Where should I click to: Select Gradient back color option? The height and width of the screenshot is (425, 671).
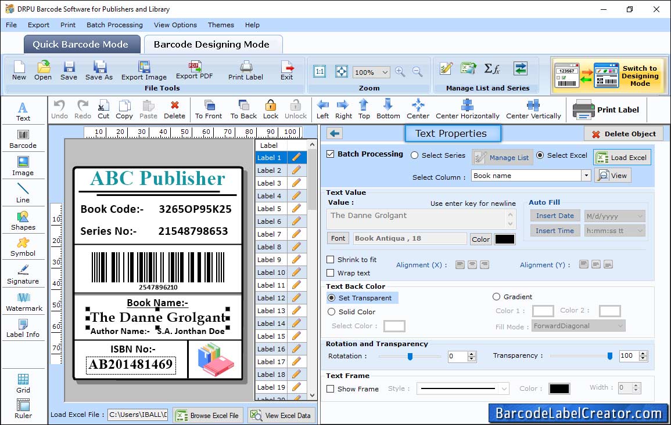[x=496, y=297]
